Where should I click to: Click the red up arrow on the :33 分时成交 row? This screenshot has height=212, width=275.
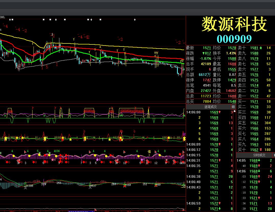click(x=259, y=198)
